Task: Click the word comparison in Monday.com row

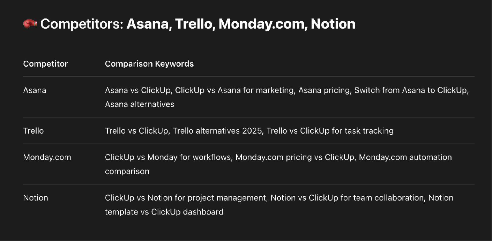Action: tap(127, 171)
